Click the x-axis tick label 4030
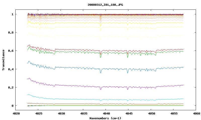 click(x=61, y=113)
